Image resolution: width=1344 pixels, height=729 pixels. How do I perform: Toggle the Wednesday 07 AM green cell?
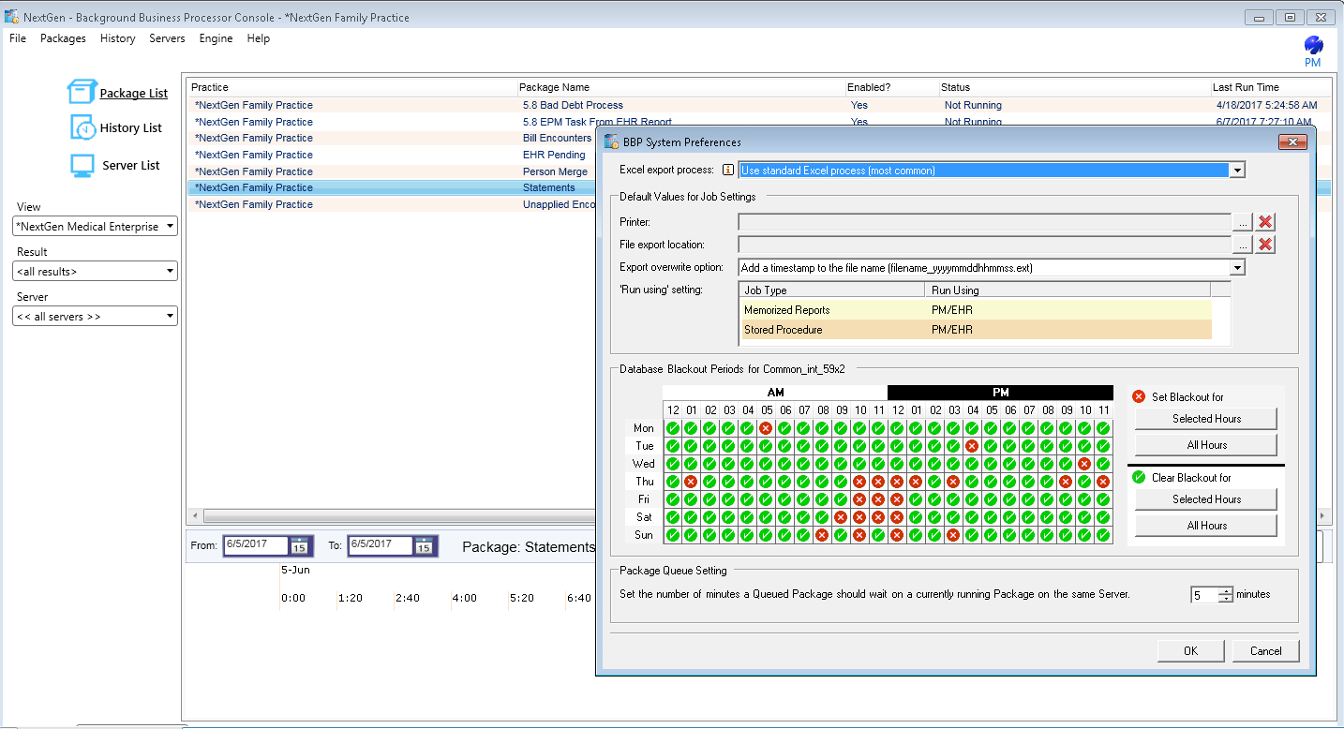(803, 464)
